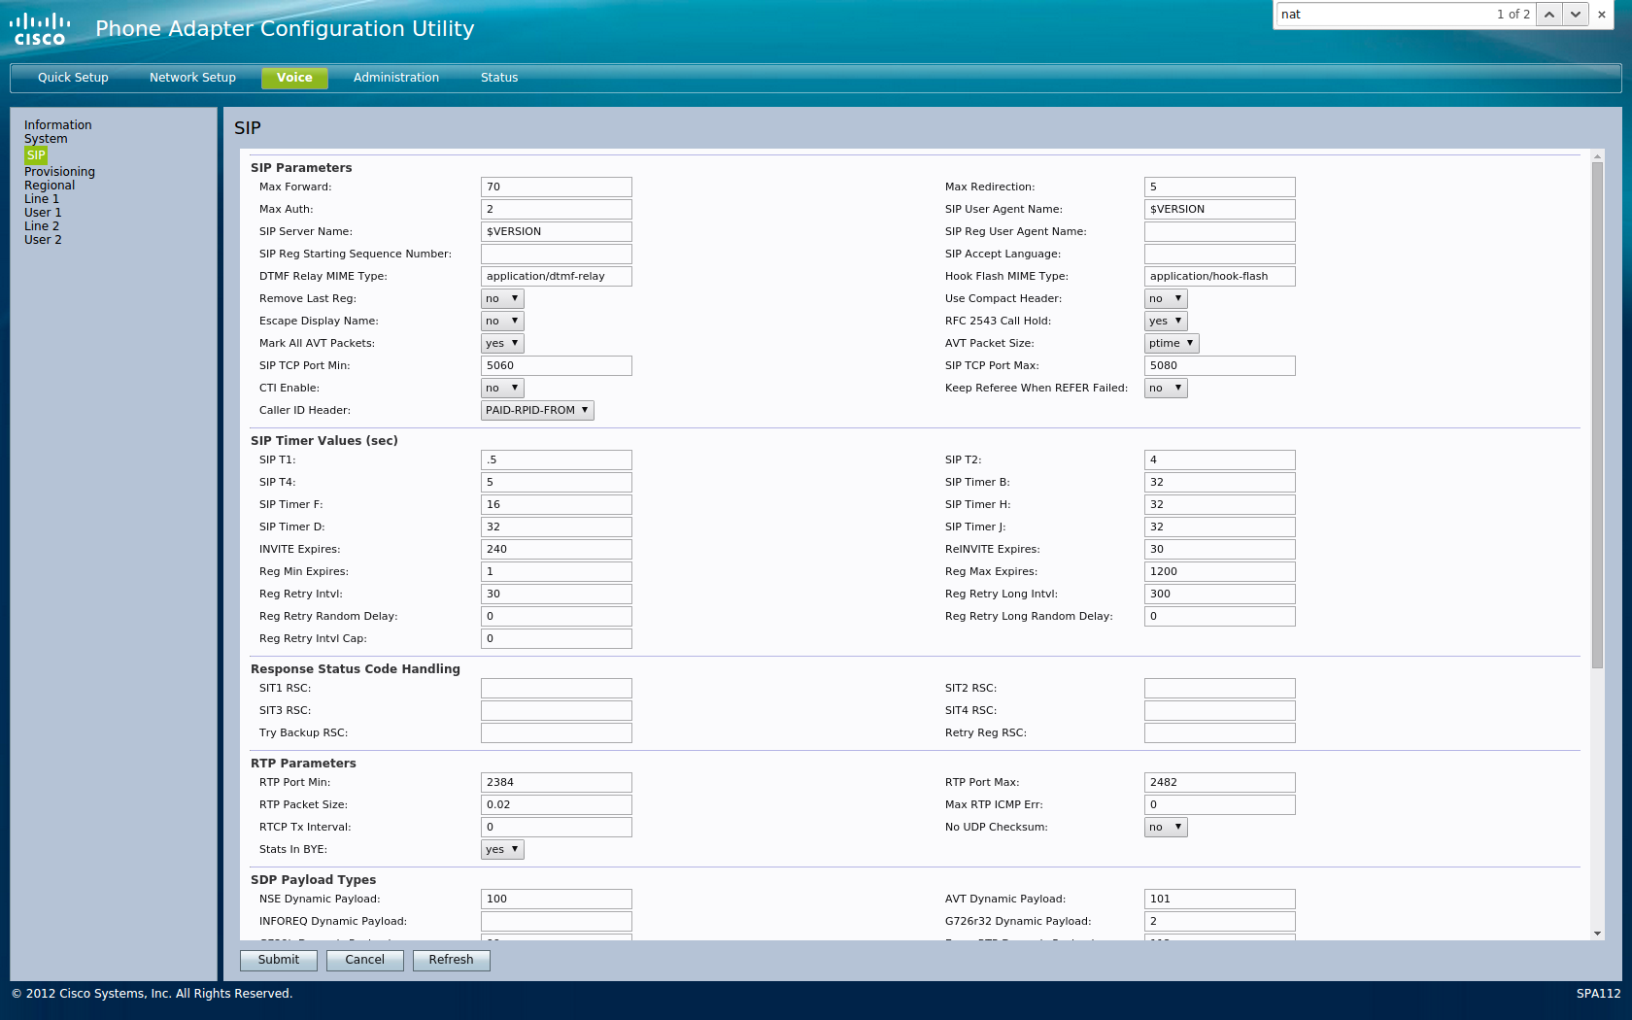Click the SIP page vertical scrollbar
The height and width of the screenshot is (1020, 1632).
(1598, 415)
